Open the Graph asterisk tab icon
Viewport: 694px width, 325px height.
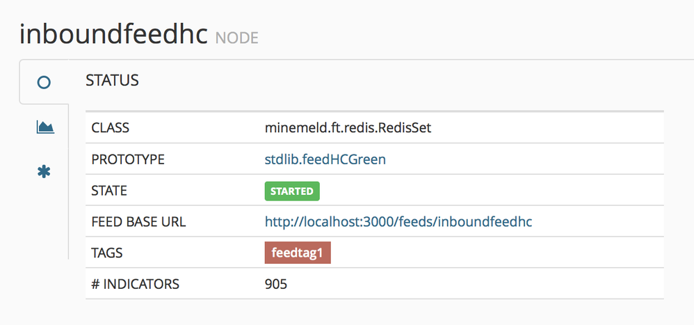[44, 171]
